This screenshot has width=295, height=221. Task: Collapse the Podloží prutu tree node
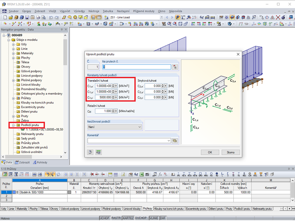coord(13,125)
